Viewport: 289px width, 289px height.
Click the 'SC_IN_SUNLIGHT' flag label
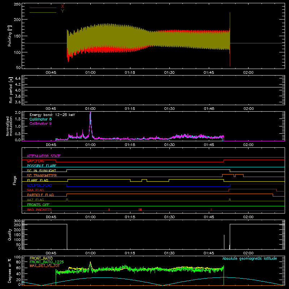click(42, 171)
